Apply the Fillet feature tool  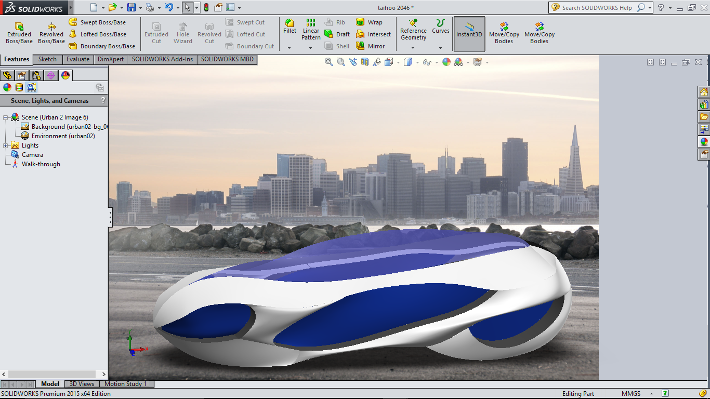290,26
